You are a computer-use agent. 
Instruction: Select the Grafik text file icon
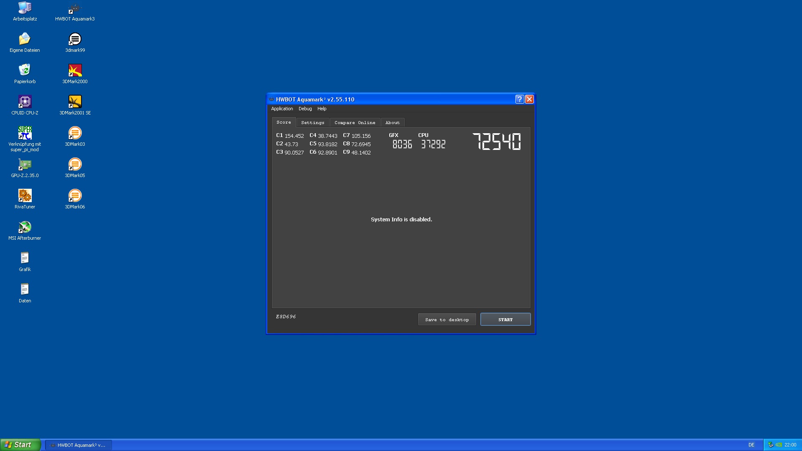point(25,262)
